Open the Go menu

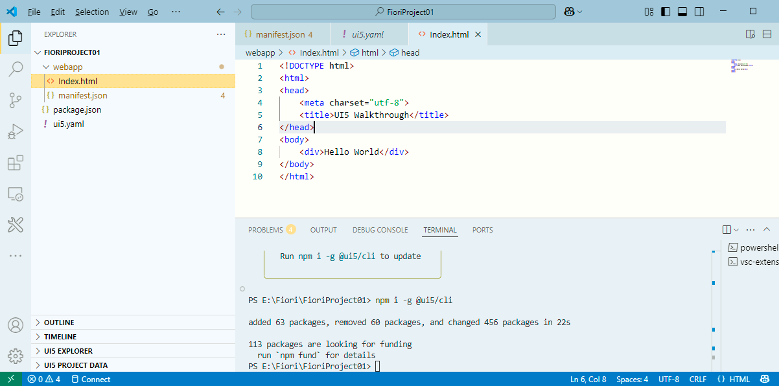coord(153,12)
